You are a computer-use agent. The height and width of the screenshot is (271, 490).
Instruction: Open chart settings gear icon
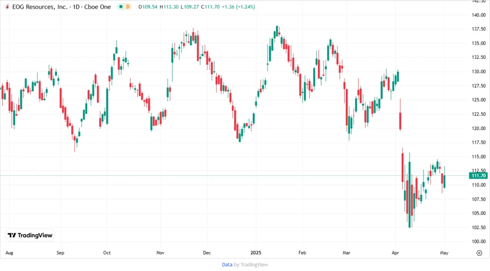click(x=479, y=253)
